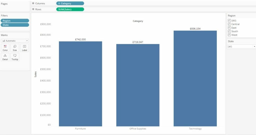Viewport: 256px width, 135px height.
Task: Click the £0 axis tick label
Action: pyautogui.click(x=49, y=125)
